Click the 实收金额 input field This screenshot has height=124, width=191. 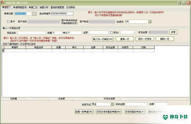137,104
